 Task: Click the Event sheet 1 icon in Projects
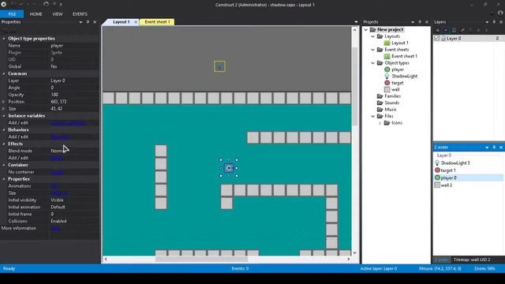tap(387, 56)
